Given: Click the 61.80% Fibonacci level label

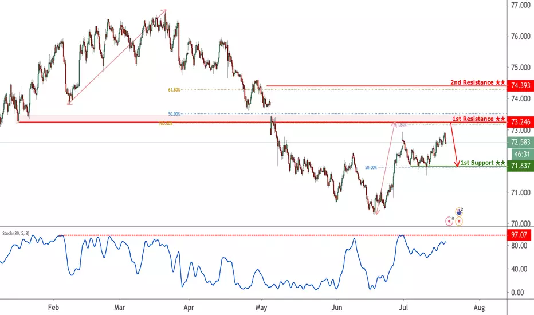Looking at the screenshot, I should 174,90.
